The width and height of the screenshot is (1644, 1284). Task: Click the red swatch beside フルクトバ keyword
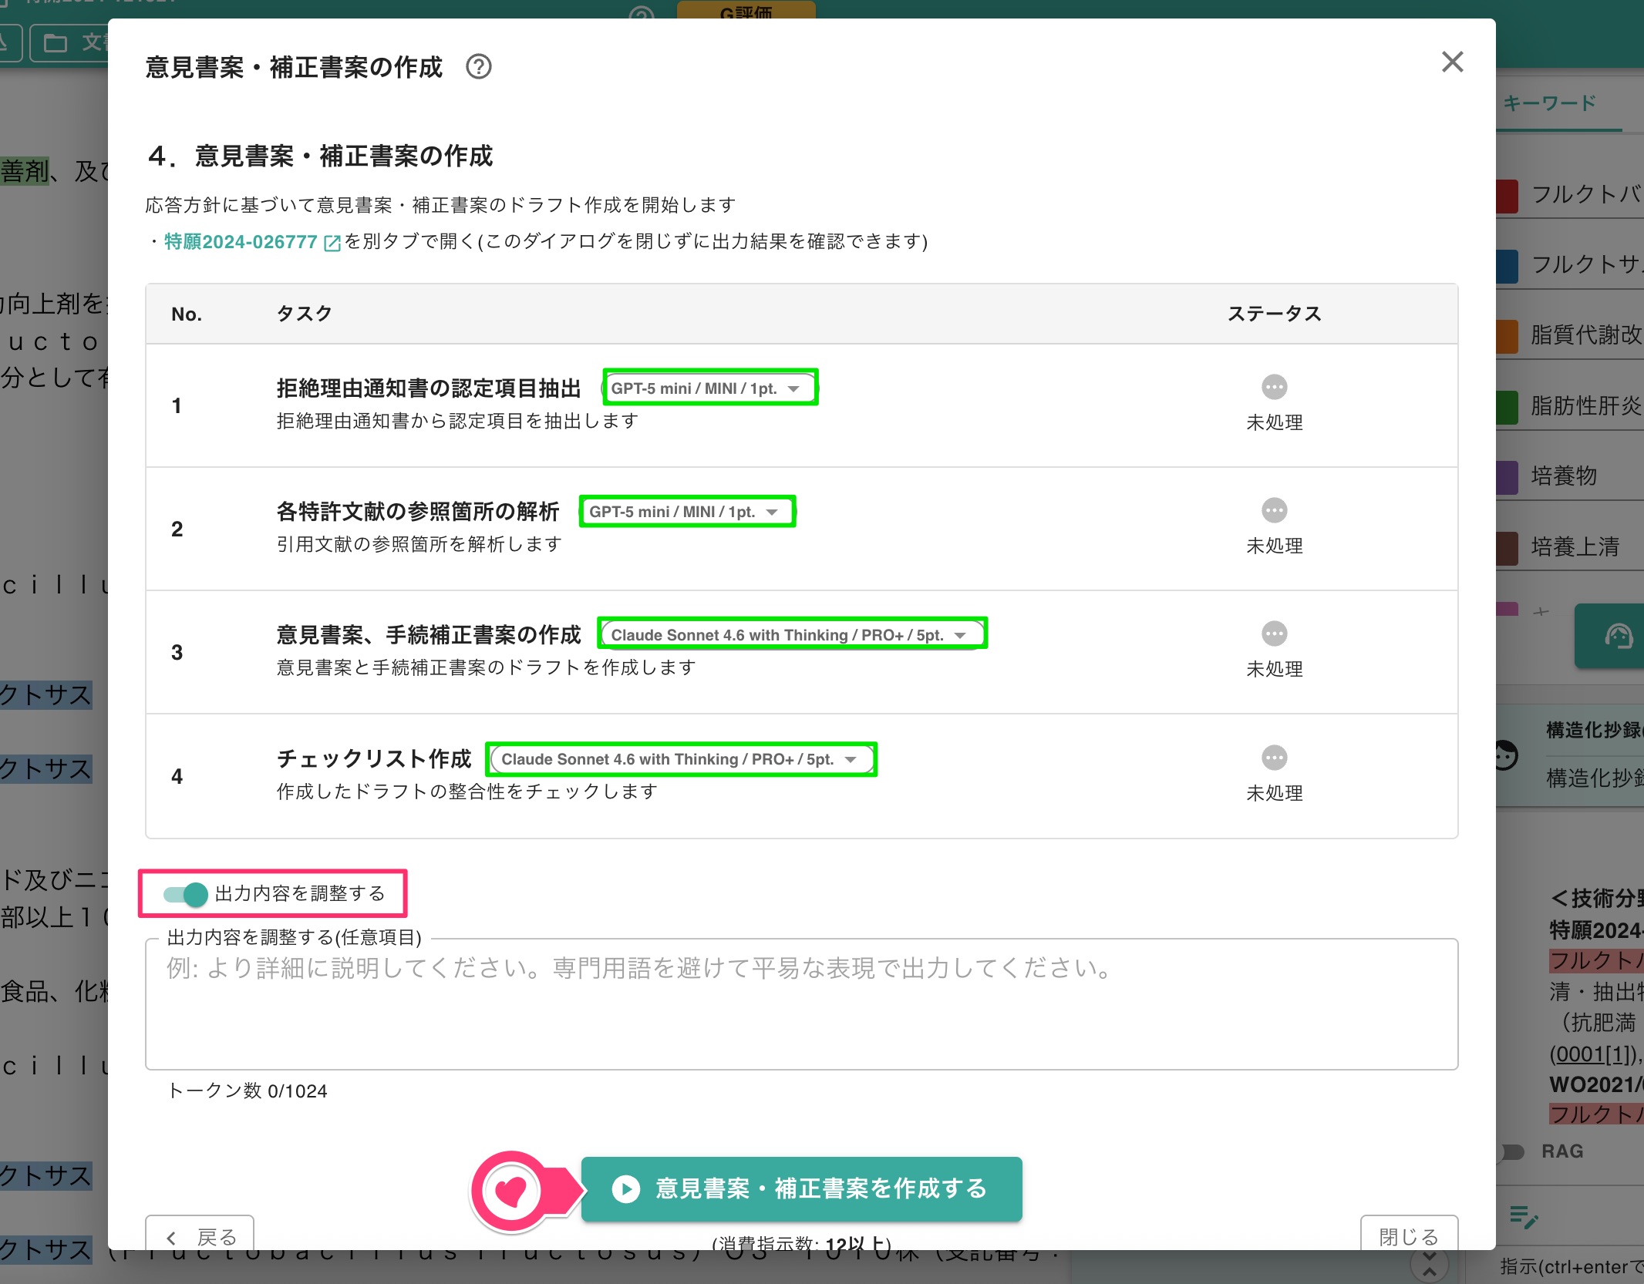[1508, 196]
